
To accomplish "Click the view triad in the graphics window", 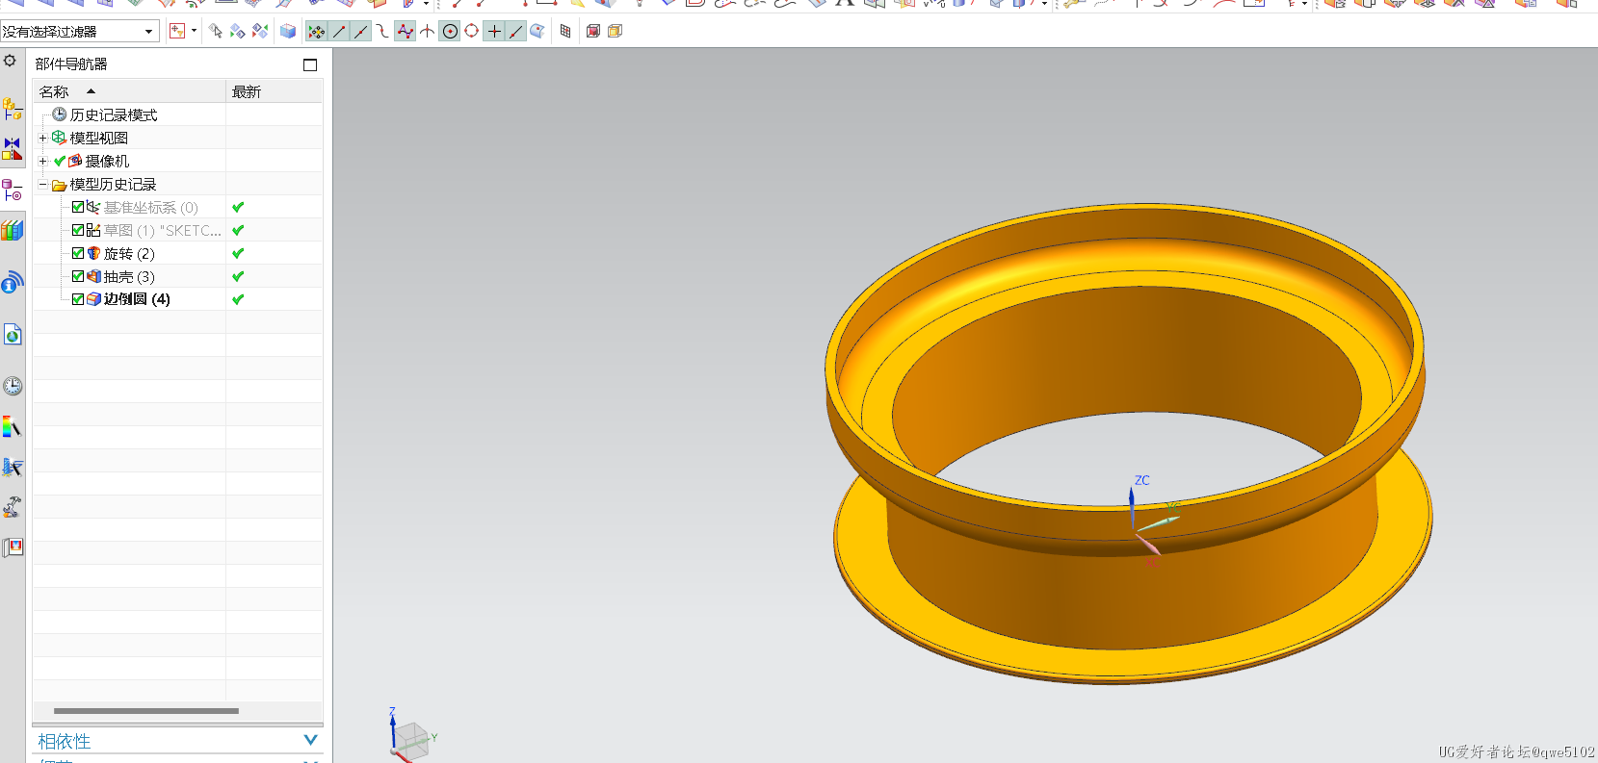I will click(412, 736).
